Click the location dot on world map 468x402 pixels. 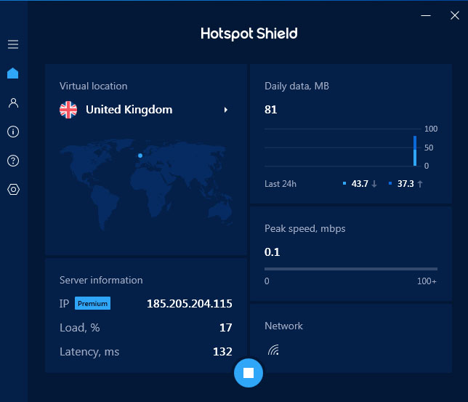tap(140, 156)
